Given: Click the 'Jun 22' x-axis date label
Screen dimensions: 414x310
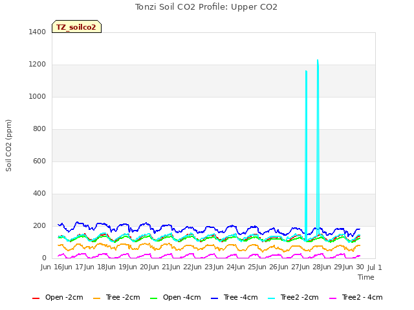Looking at the screenshot, I should click(182, 267).
